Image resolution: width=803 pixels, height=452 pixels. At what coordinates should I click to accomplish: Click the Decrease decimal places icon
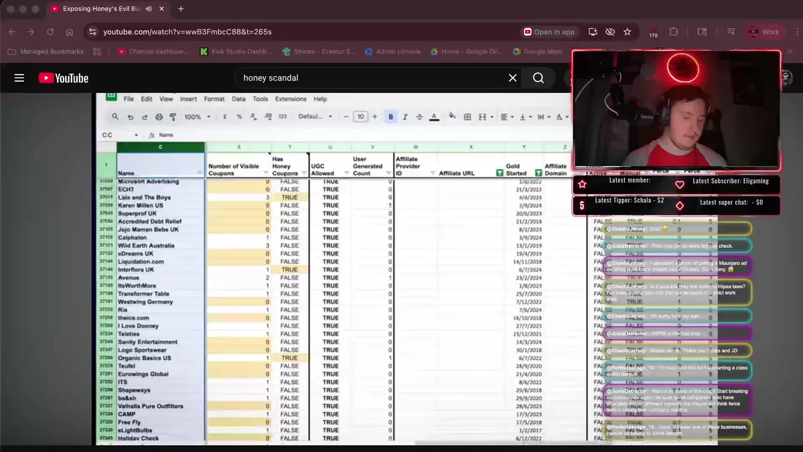point(253,117)
